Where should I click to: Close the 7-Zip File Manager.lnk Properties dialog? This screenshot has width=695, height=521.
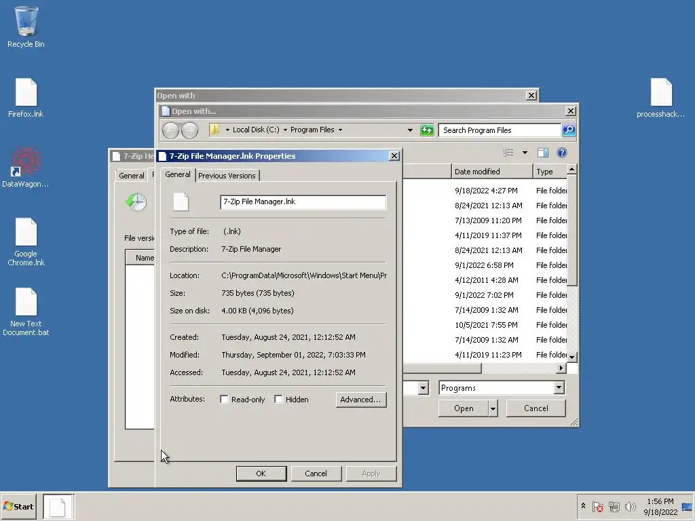(394, 156)
